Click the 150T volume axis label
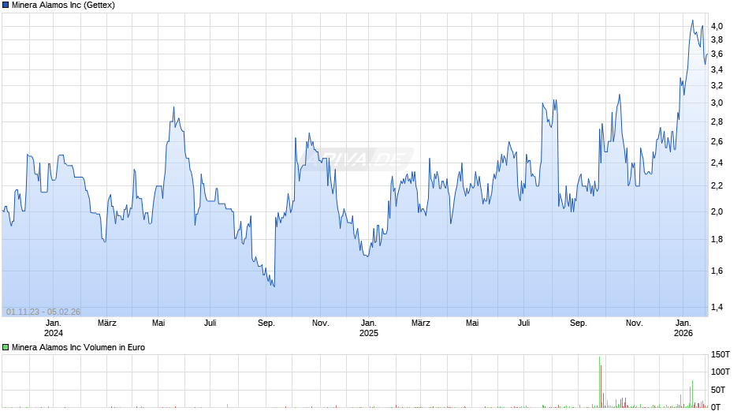Screen dimensions: 741x415 (x=721, y=354)
